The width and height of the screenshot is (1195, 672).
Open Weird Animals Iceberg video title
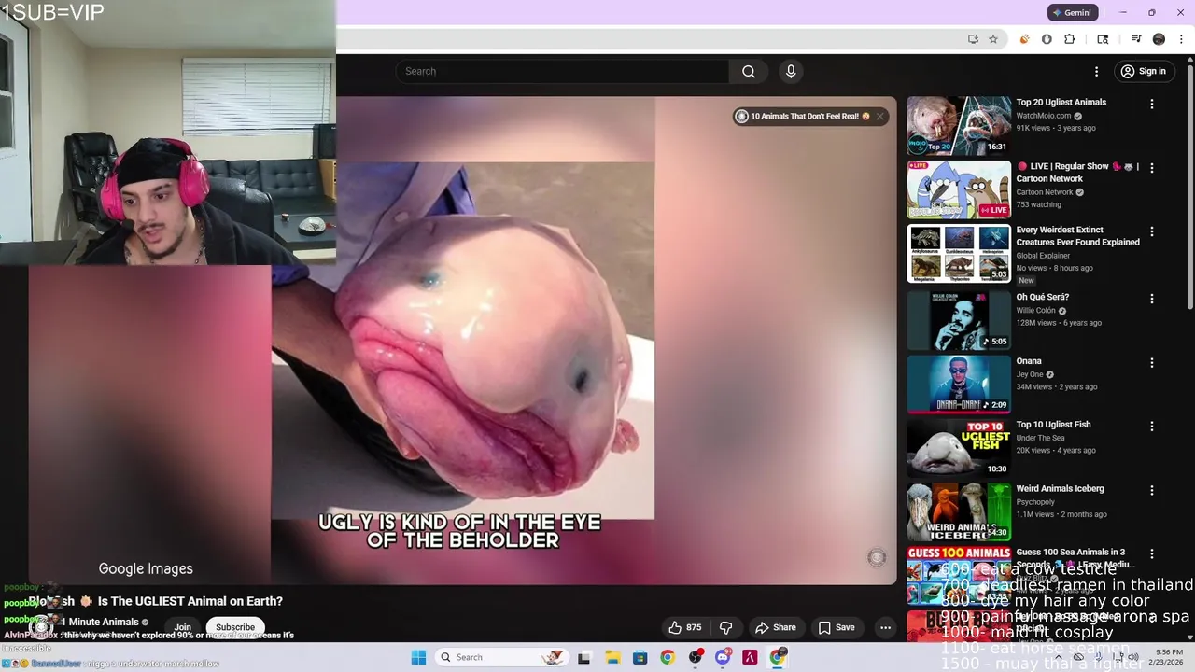(1060, 488)
